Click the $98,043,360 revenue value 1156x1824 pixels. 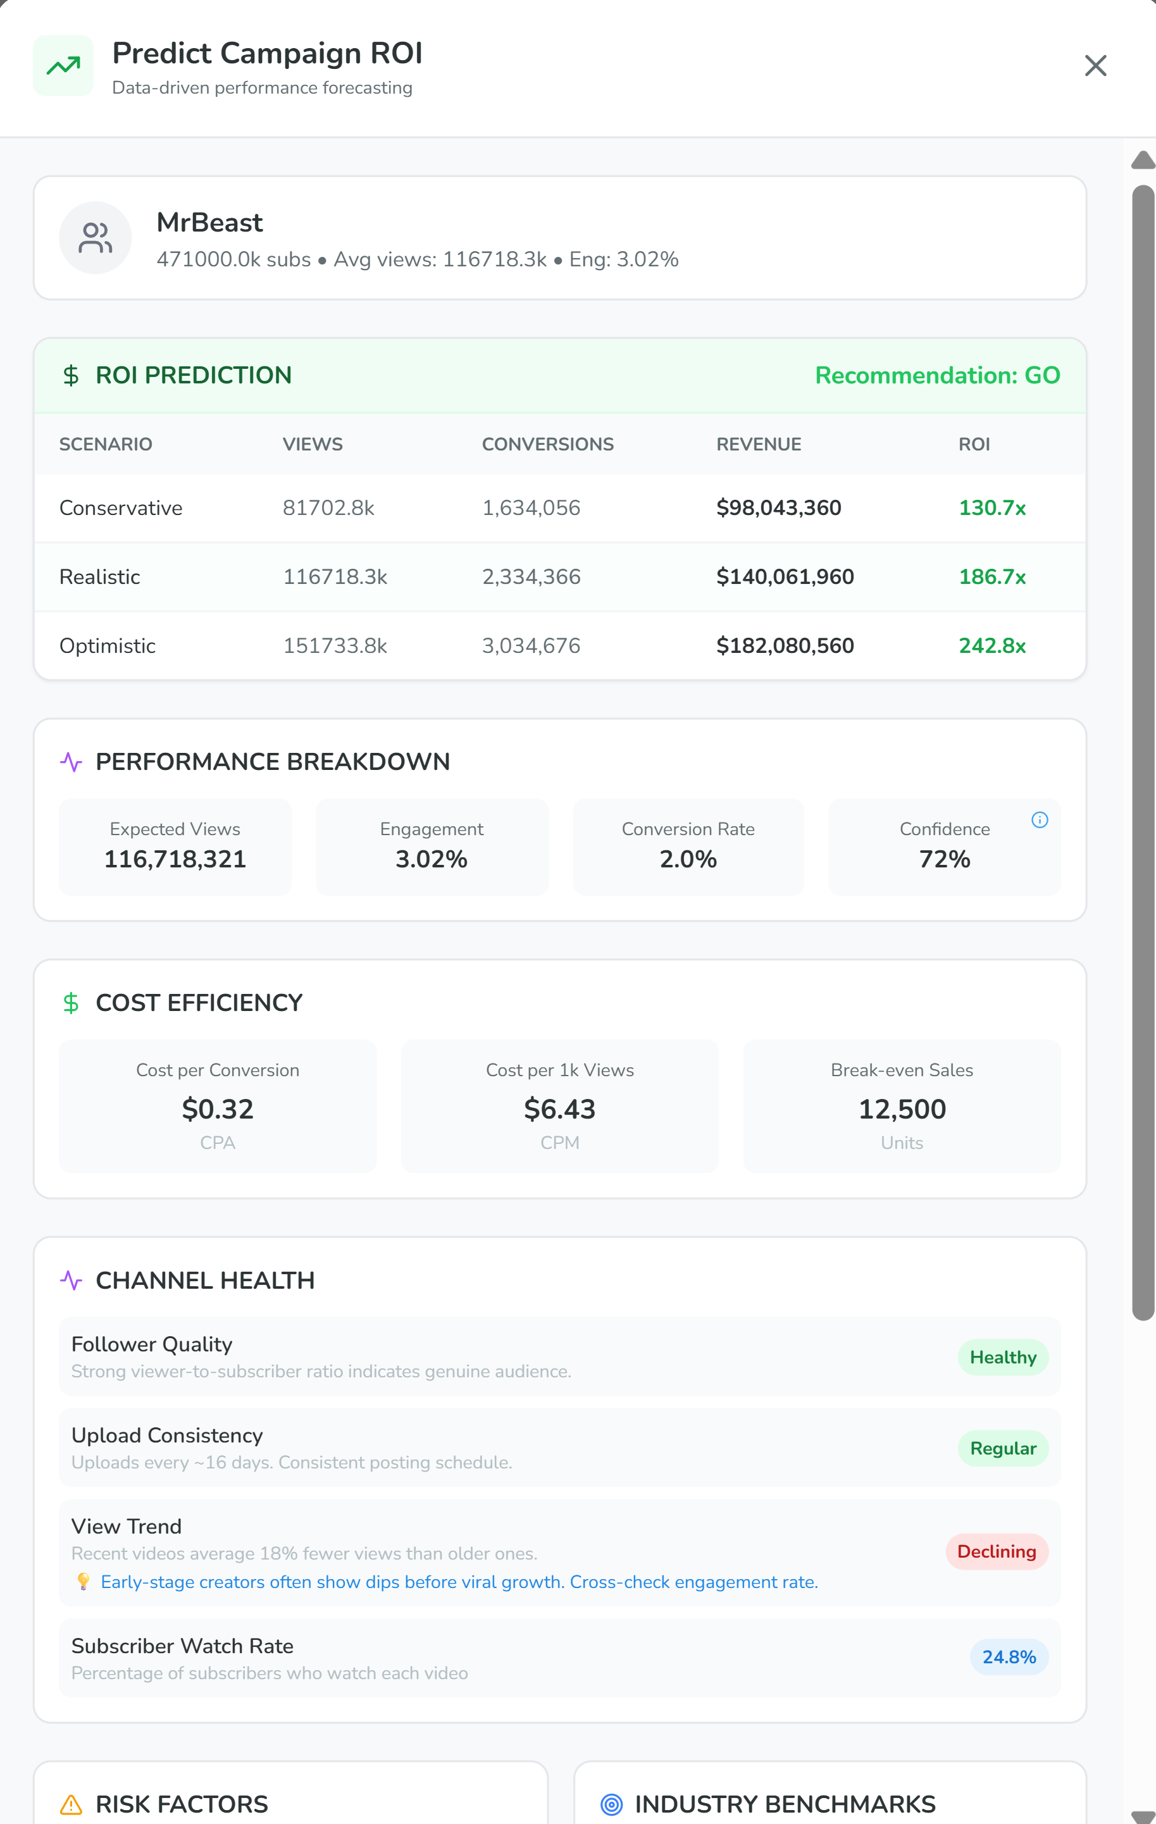779,507
